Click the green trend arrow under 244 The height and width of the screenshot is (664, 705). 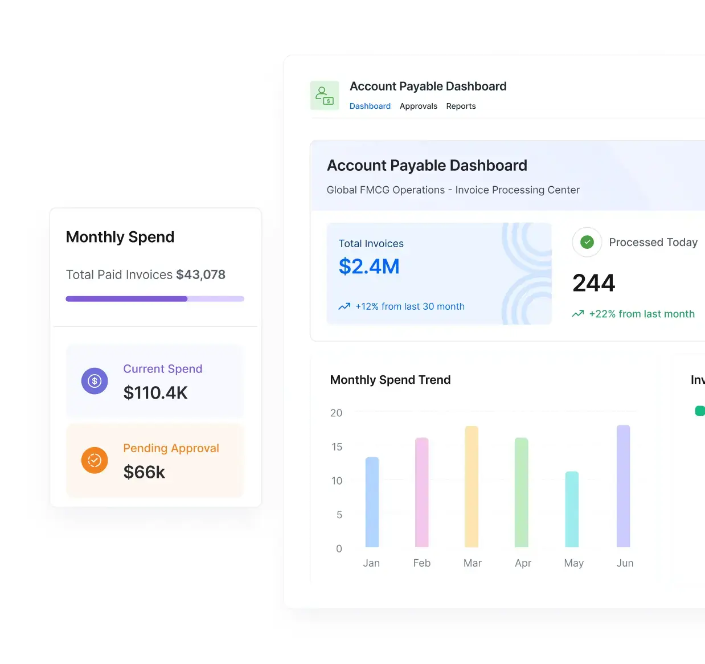(x=577, y=314)
